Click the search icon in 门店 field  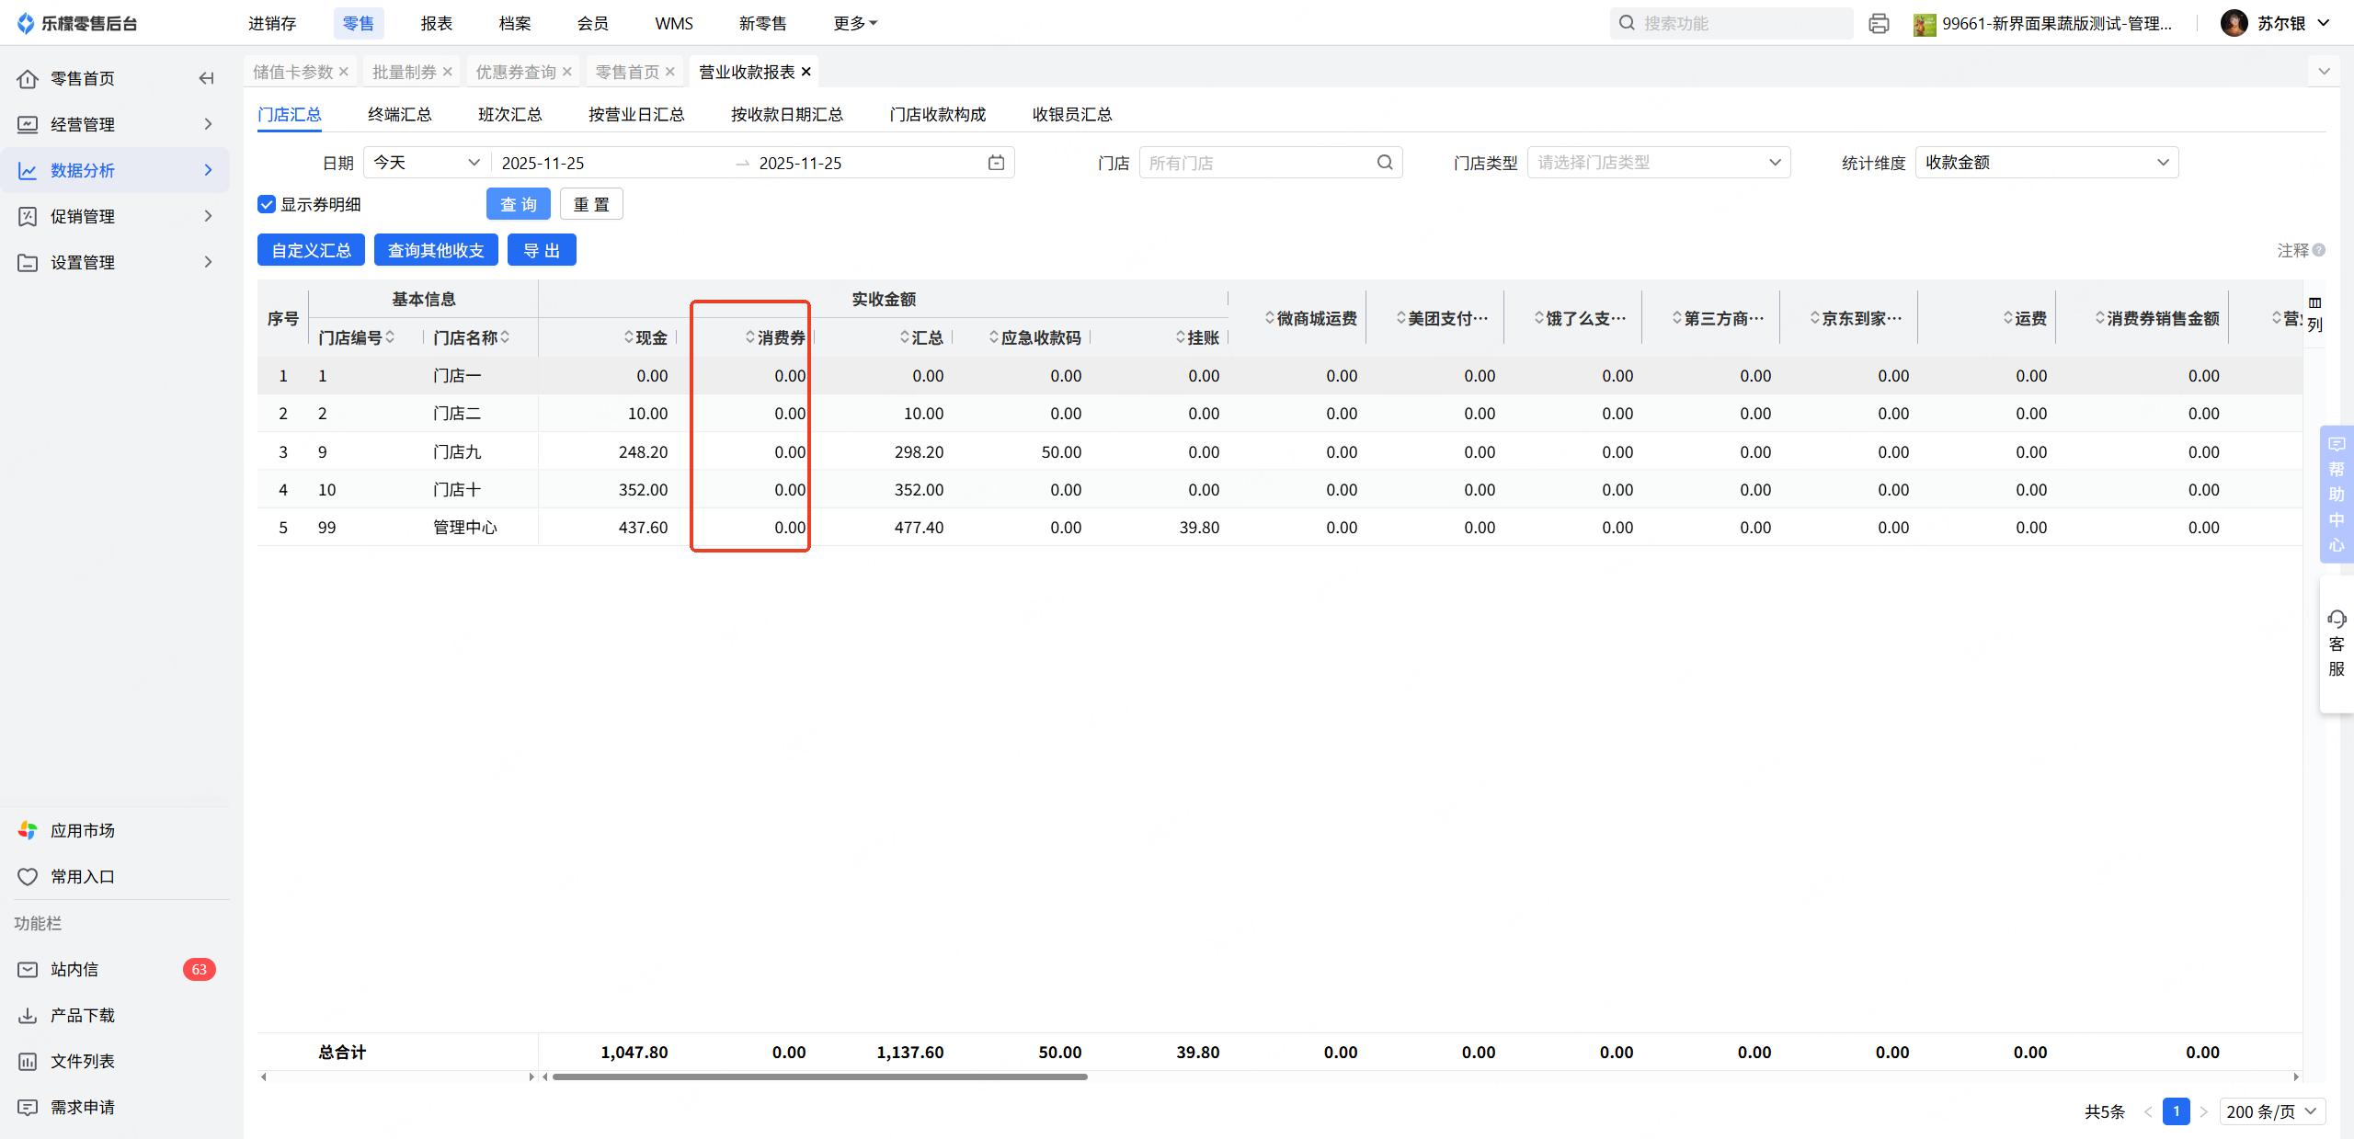pos(1385,163)
